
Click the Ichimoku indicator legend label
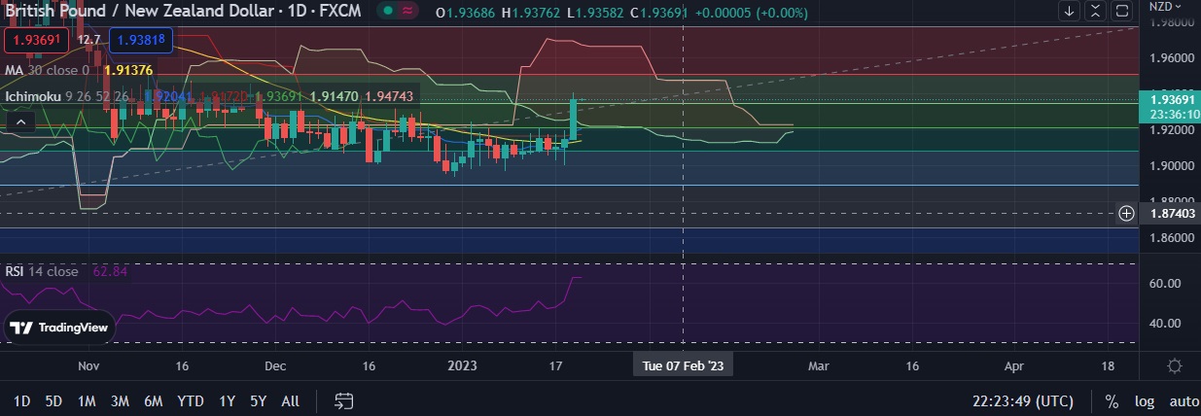point(39,96)
